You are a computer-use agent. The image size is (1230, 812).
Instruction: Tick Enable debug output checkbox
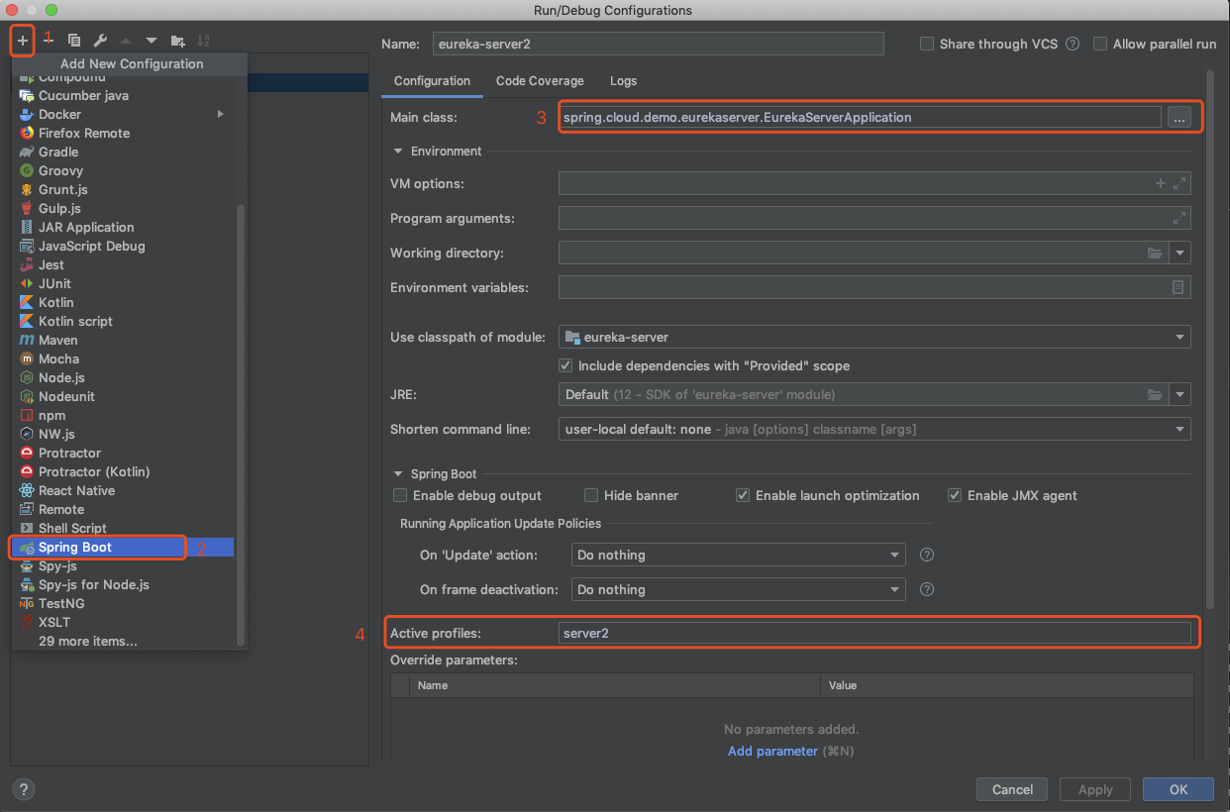pos(400,496)
